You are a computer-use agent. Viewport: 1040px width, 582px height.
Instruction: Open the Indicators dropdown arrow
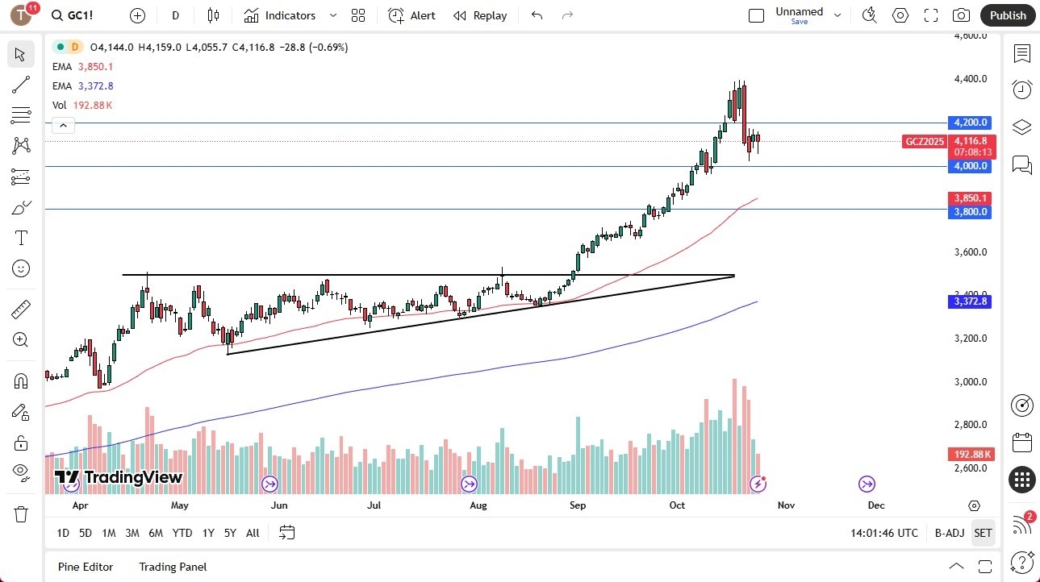[332, 15]
